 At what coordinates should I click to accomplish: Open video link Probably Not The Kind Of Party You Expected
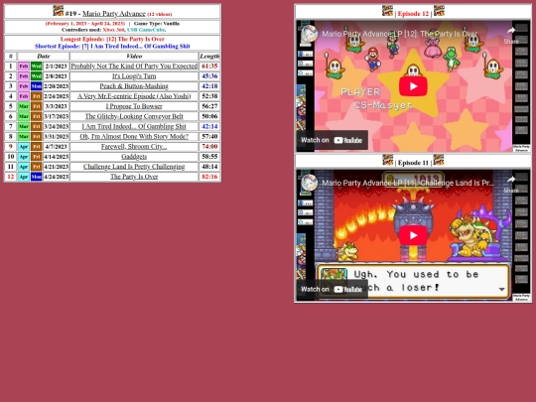[134, 66]
